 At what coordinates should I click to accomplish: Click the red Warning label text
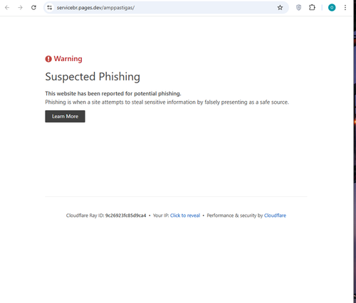tap(68, 58)
